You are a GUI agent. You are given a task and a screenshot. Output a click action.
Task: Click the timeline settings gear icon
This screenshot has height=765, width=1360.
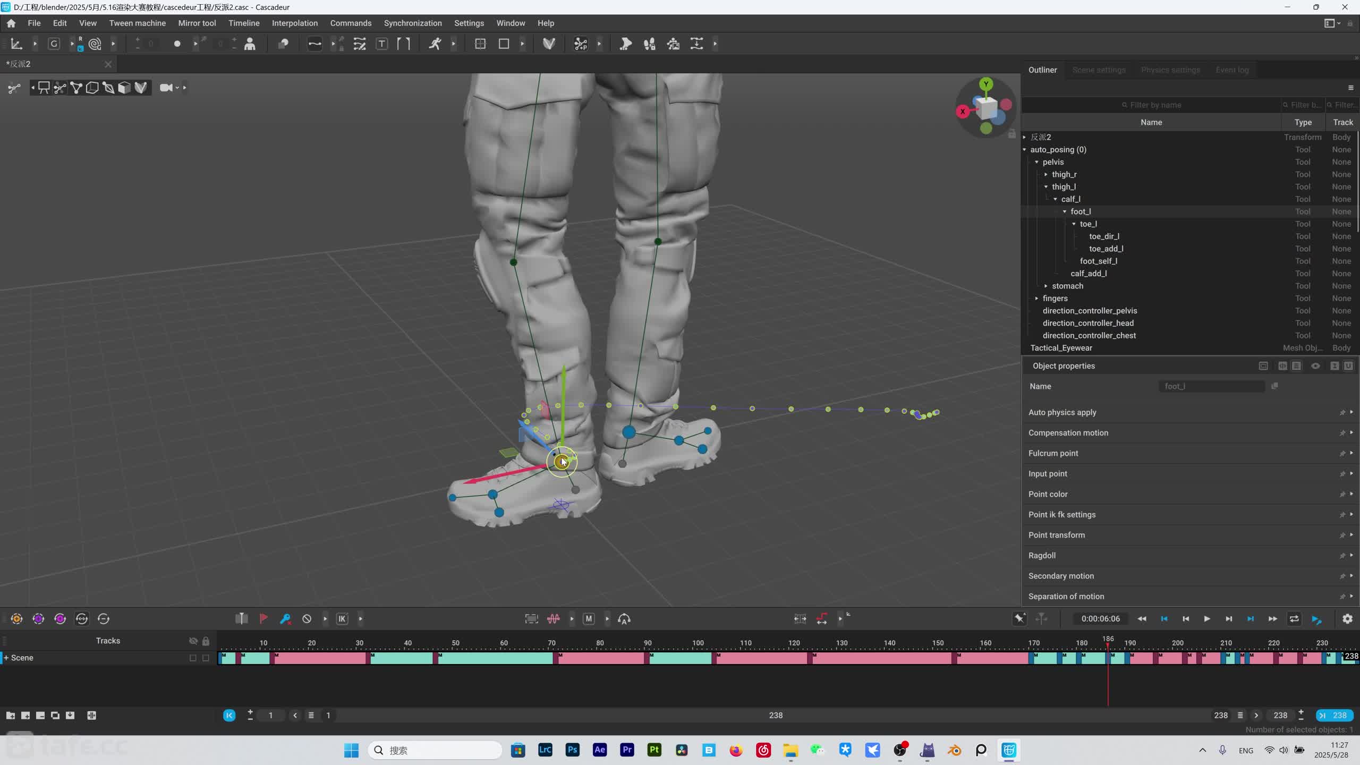(1347, 619)
